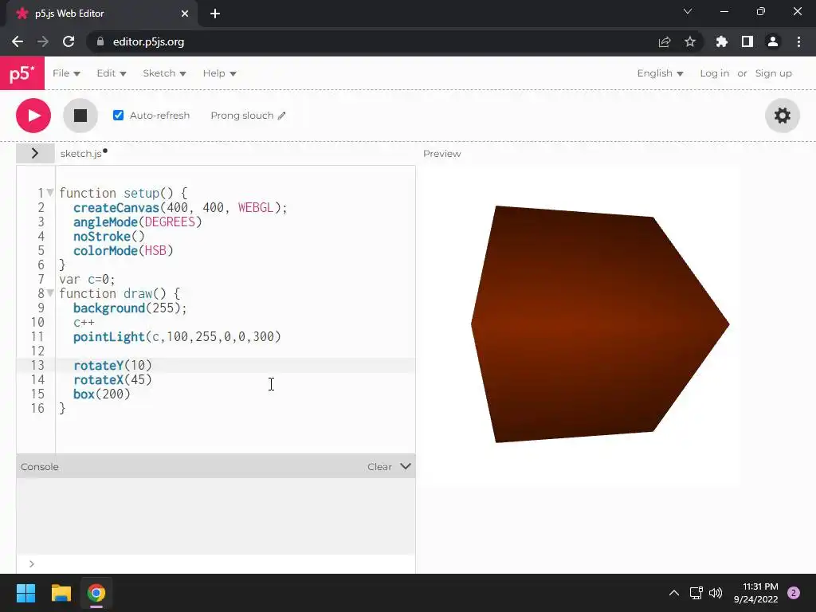The image size is (816, 612).
Task: Click the rendered box in Preview
Action: click(598, 324)
